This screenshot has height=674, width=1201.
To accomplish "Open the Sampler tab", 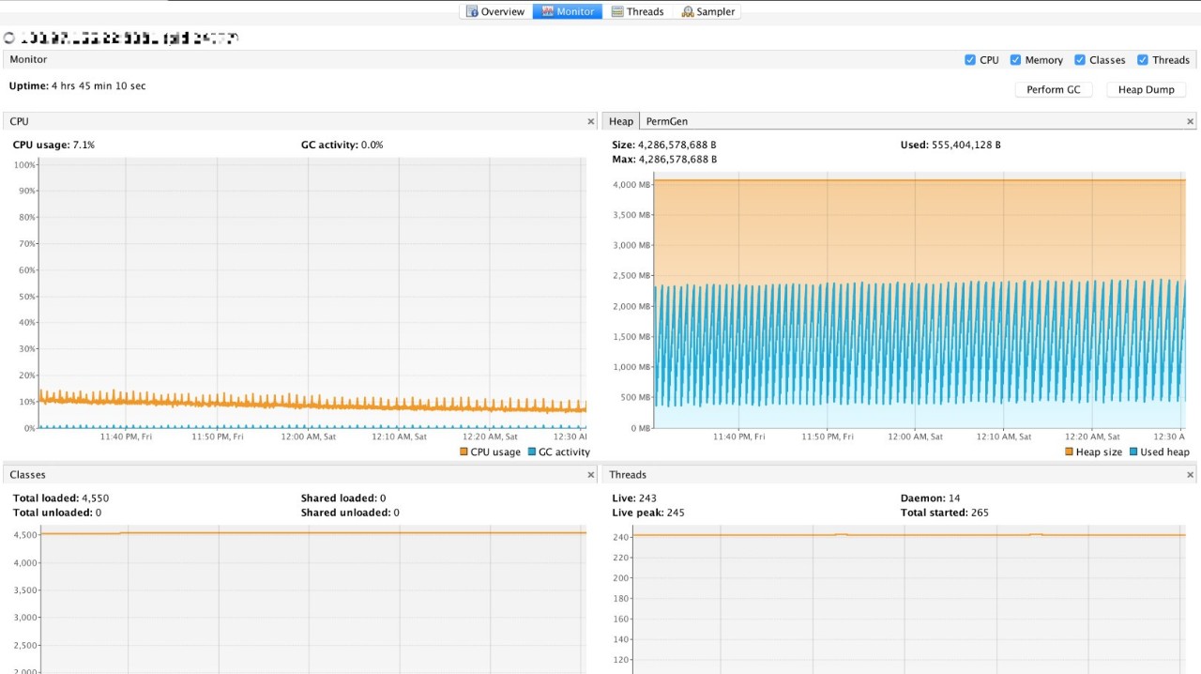I will [x=707, y=11].
